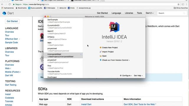Open the Nueva pestaña bookmark
This screenshot has height=106, width=189.
(35, 8)
